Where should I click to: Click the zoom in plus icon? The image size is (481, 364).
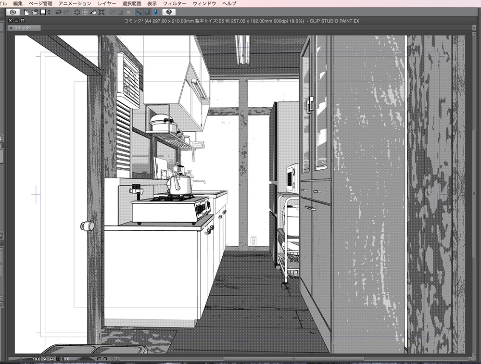pyautogui.click(x=51, y=359)
